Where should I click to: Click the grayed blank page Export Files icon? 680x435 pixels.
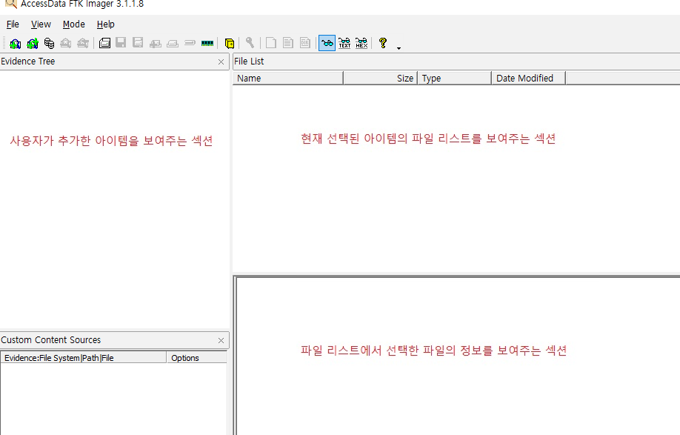pos(271,43)
